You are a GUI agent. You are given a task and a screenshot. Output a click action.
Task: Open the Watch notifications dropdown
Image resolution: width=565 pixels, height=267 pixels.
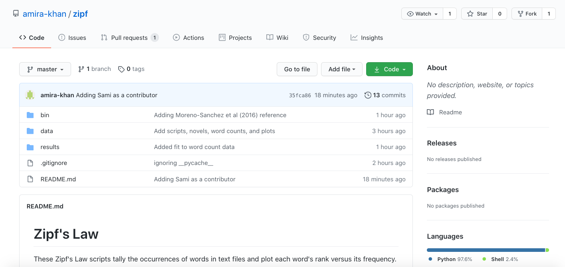click(x=422, y=14)
